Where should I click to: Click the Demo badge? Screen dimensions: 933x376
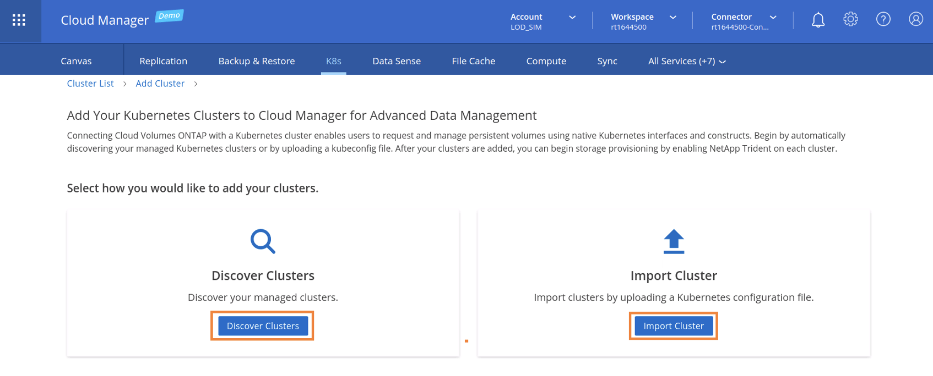(169, 16)
